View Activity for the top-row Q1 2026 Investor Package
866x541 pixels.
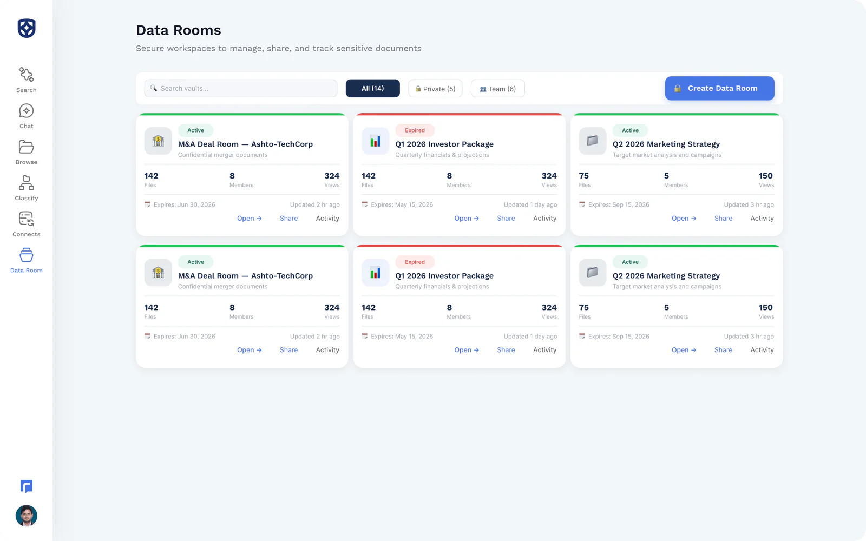pyautogui.click(x=545, y=219)
